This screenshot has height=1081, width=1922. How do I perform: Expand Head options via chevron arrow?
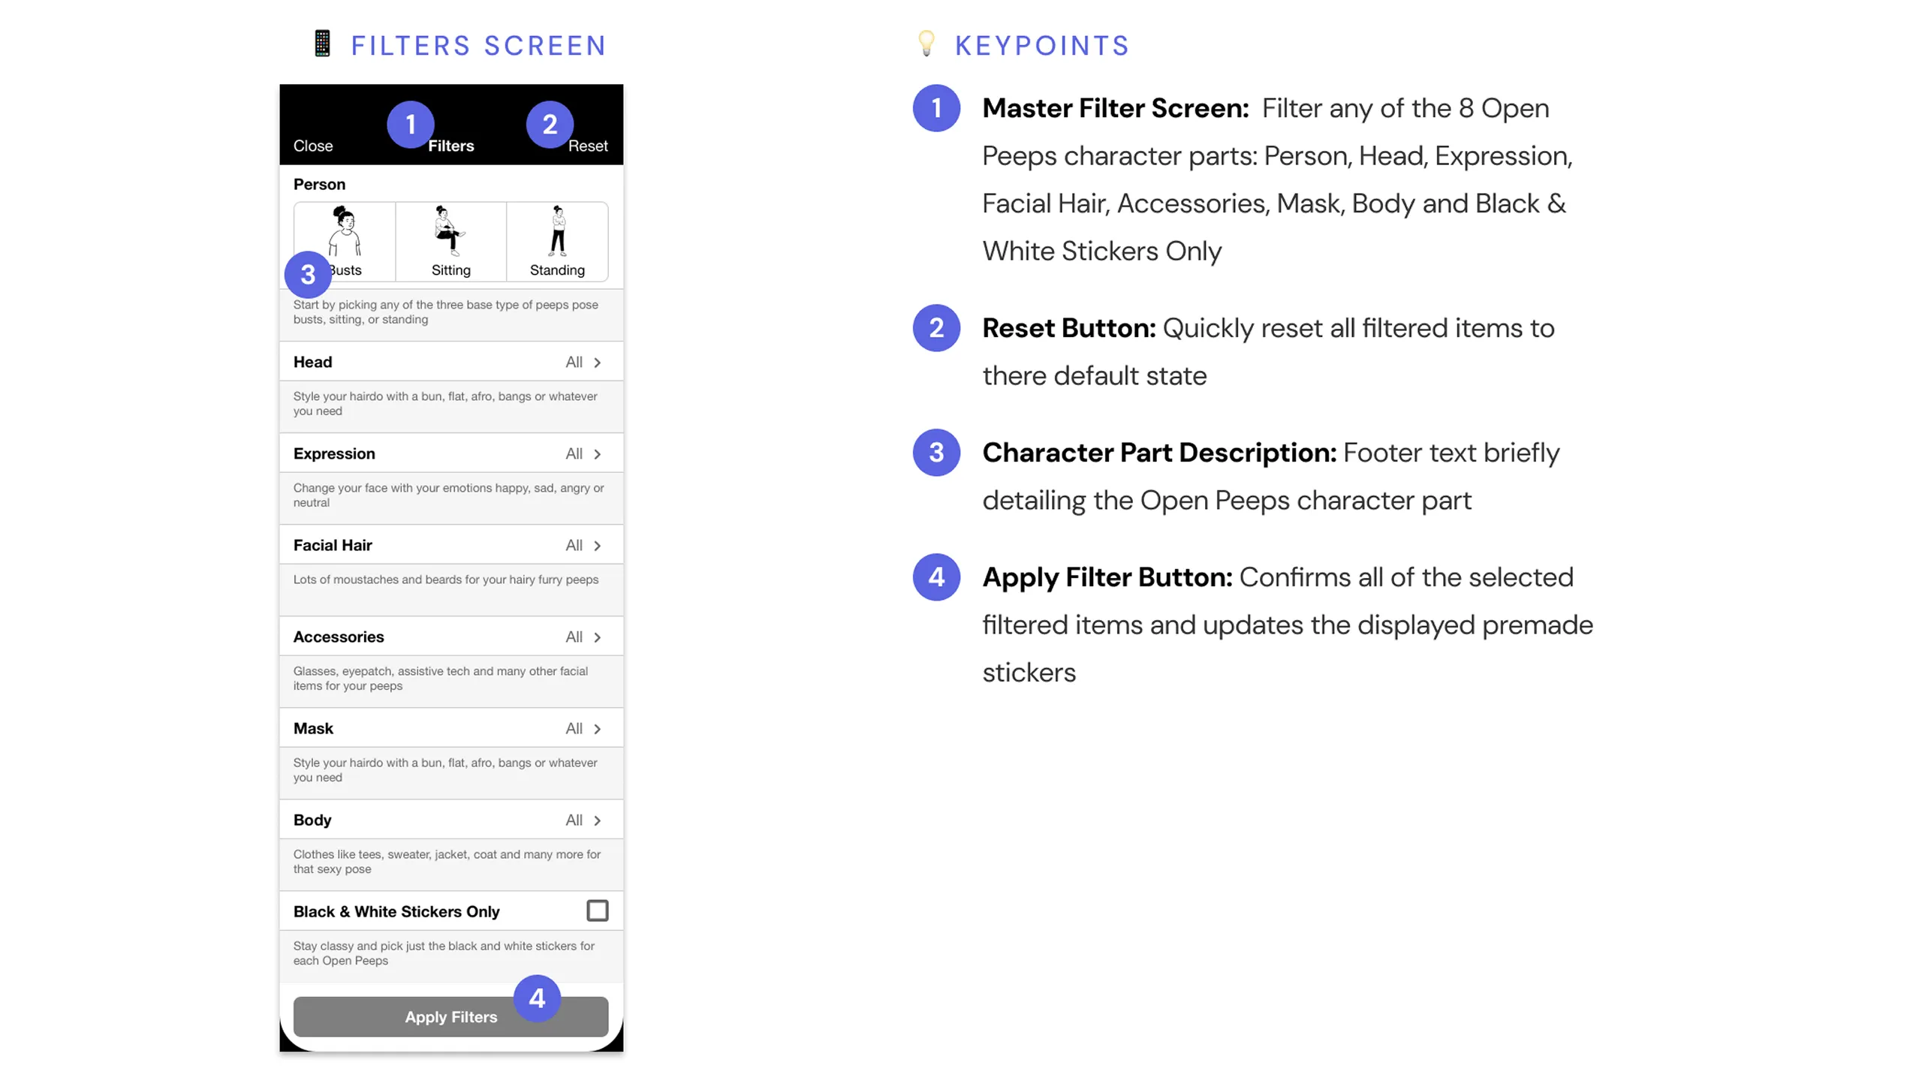(598, 363)
